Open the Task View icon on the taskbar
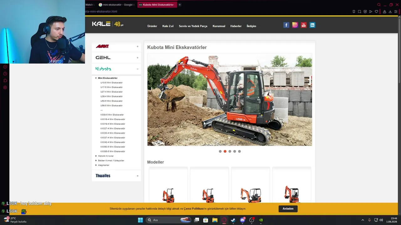The width and height of the screenshot is (401, 225). [196, 220]
